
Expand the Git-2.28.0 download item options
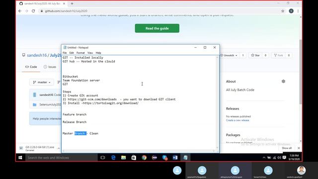(x=59, y=149)
